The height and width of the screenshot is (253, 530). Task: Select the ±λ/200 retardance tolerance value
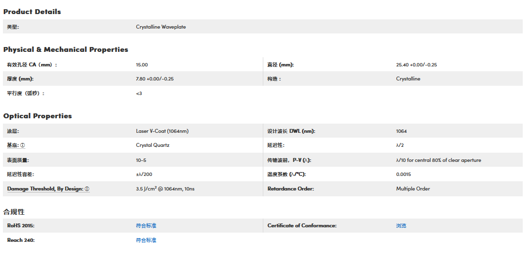coord(144,174)
